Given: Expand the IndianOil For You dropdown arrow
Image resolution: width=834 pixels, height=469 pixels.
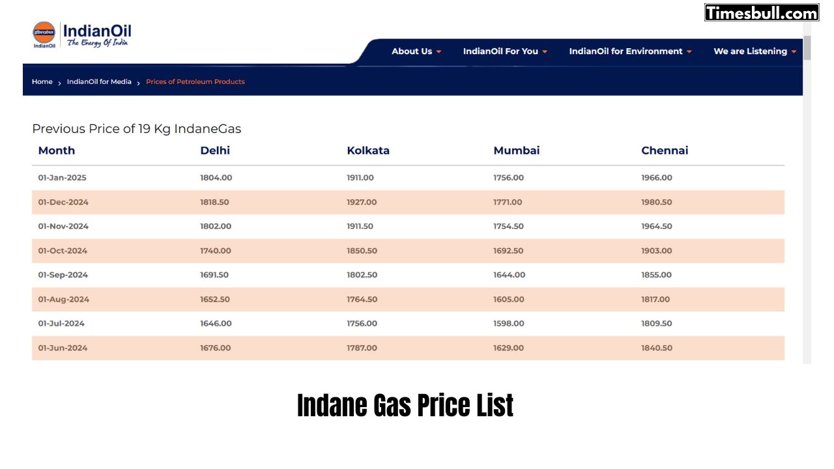Looking at the screenshot, I should pyautogui.click(x=545, y=52).
